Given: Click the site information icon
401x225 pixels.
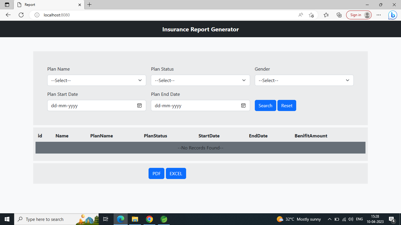Looking at the screenshot, I should (x=37, y=15).
